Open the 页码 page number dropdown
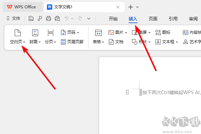This screenshot has width=201, height=134. coord(70,32)
